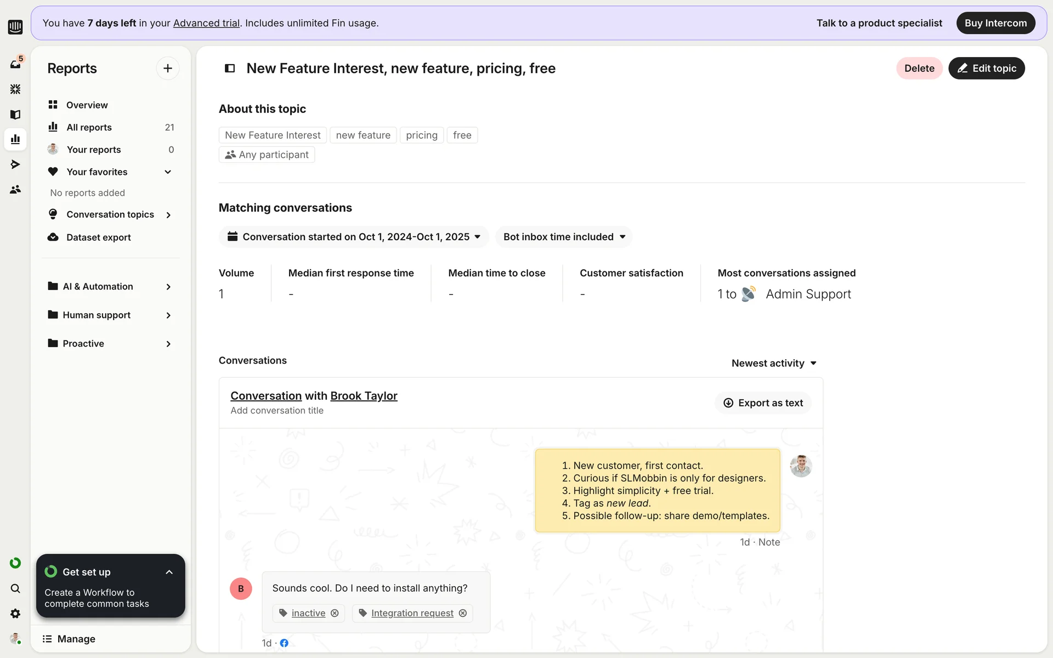1053x658 pixels.
Task: Open the Knowledge book sidebar icon
Action: tap(15, 114)
